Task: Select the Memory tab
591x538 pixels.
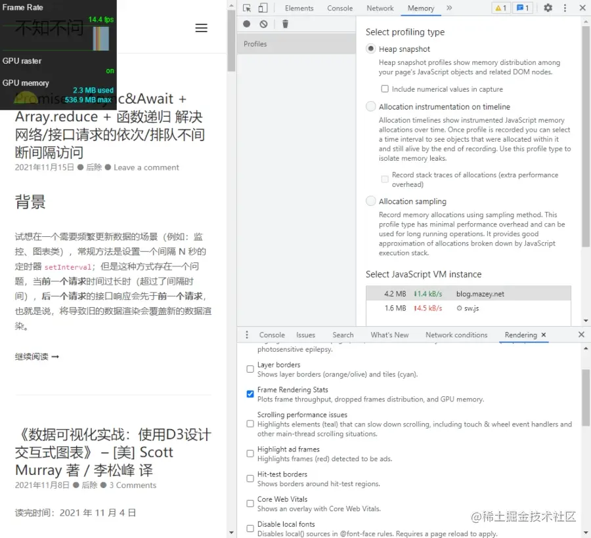Action: [421, 9]
